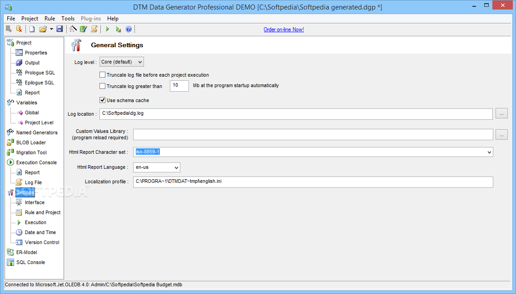
Task: Open the File menu
Action: point(11,19)
